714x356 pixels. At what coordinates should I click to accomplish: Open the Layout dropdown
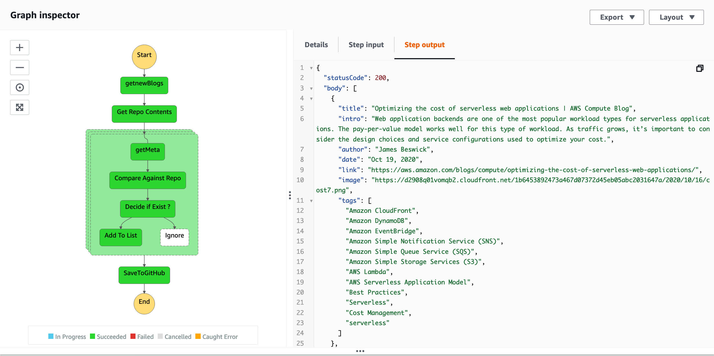click(x=676, y=17)
